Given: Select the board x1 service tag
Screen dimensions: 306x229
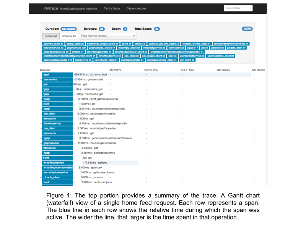Looking at the screenshot, I should 126,44.
